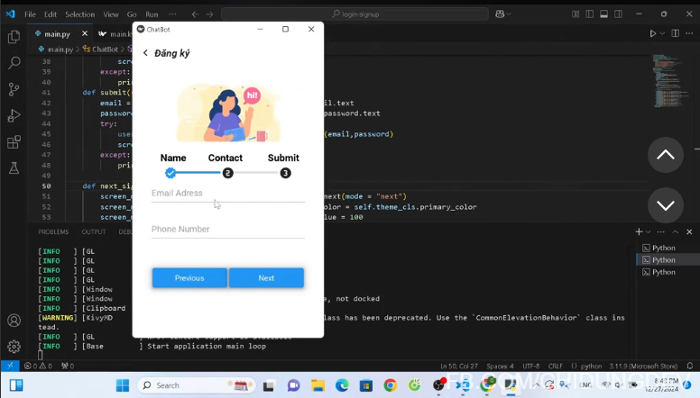Click the checked Name step marker
Image resolution: width=700 pixels, height=398 pixels.
click(170, 173)
